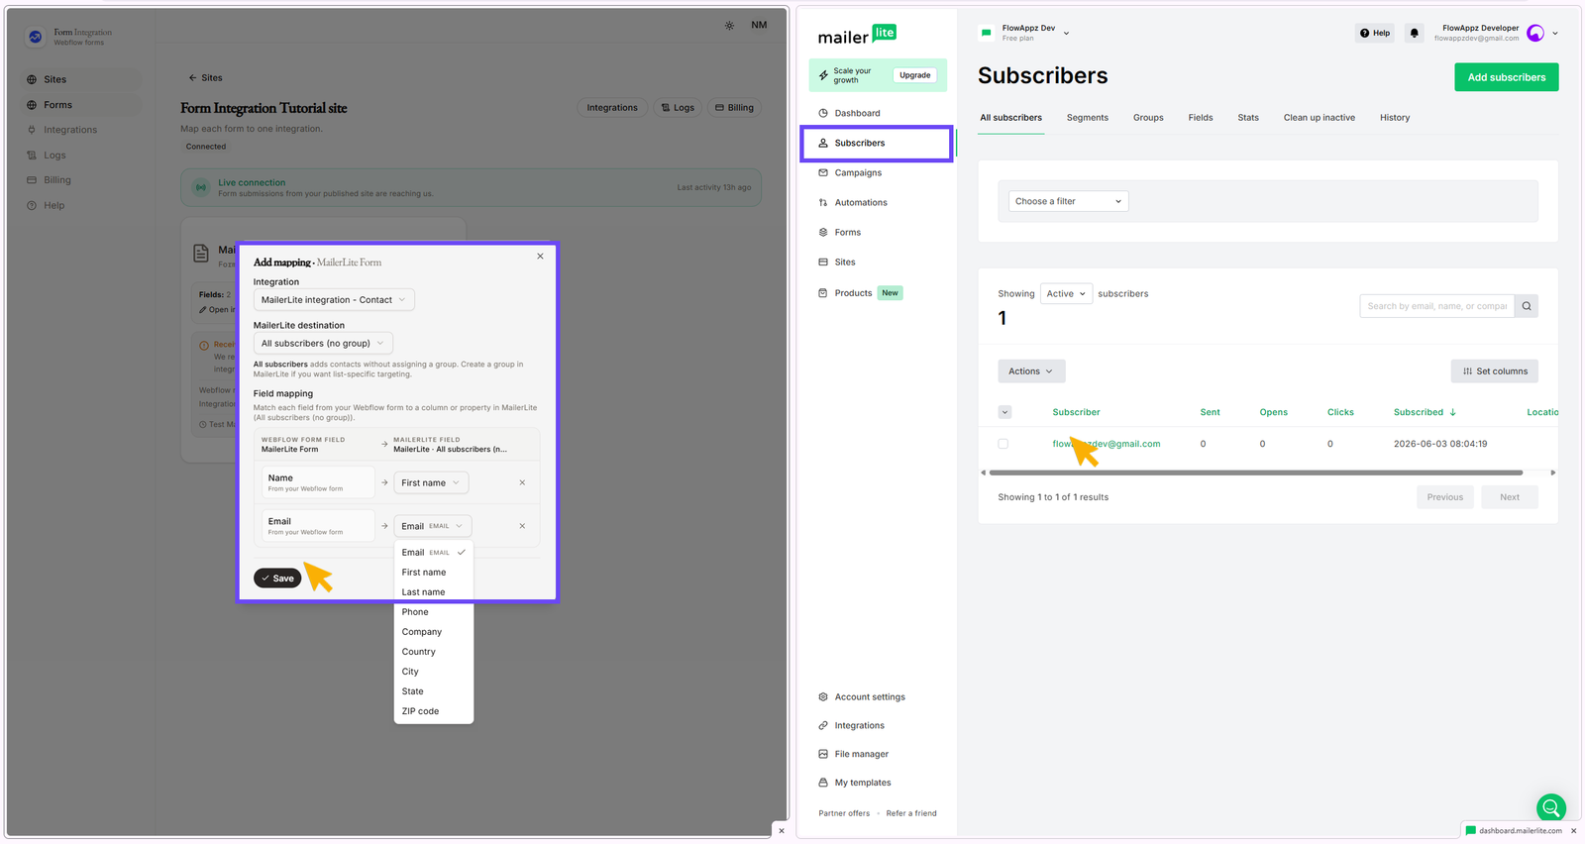Screen dimensions: 1585x844
Task: Open the Active status dropdown
Action: tap(1066, 293)
